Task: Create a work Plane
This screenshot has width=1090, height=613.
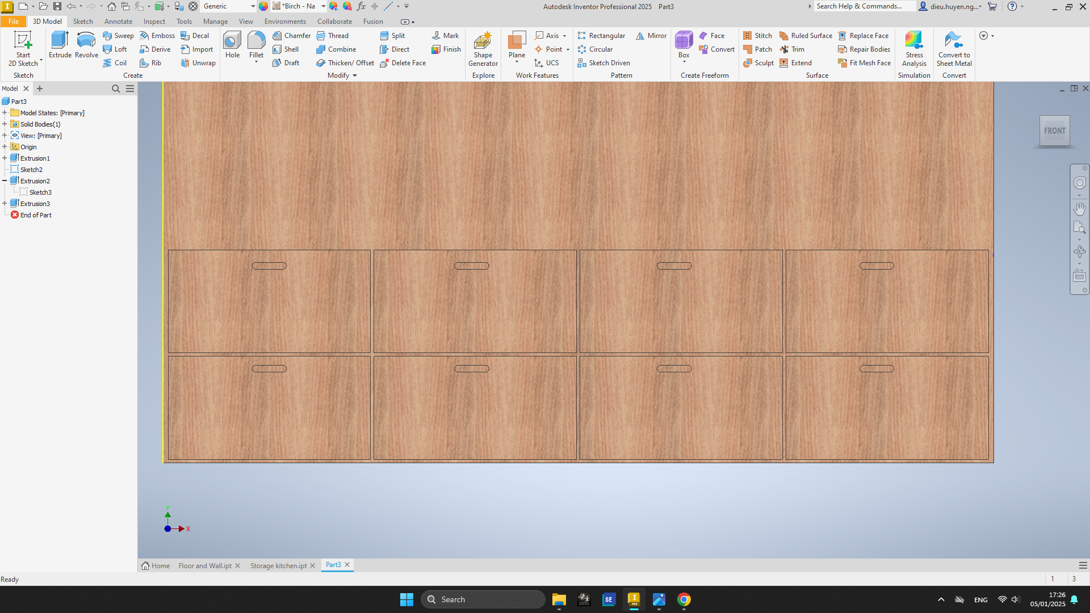Action: click(x=517, y=45)
